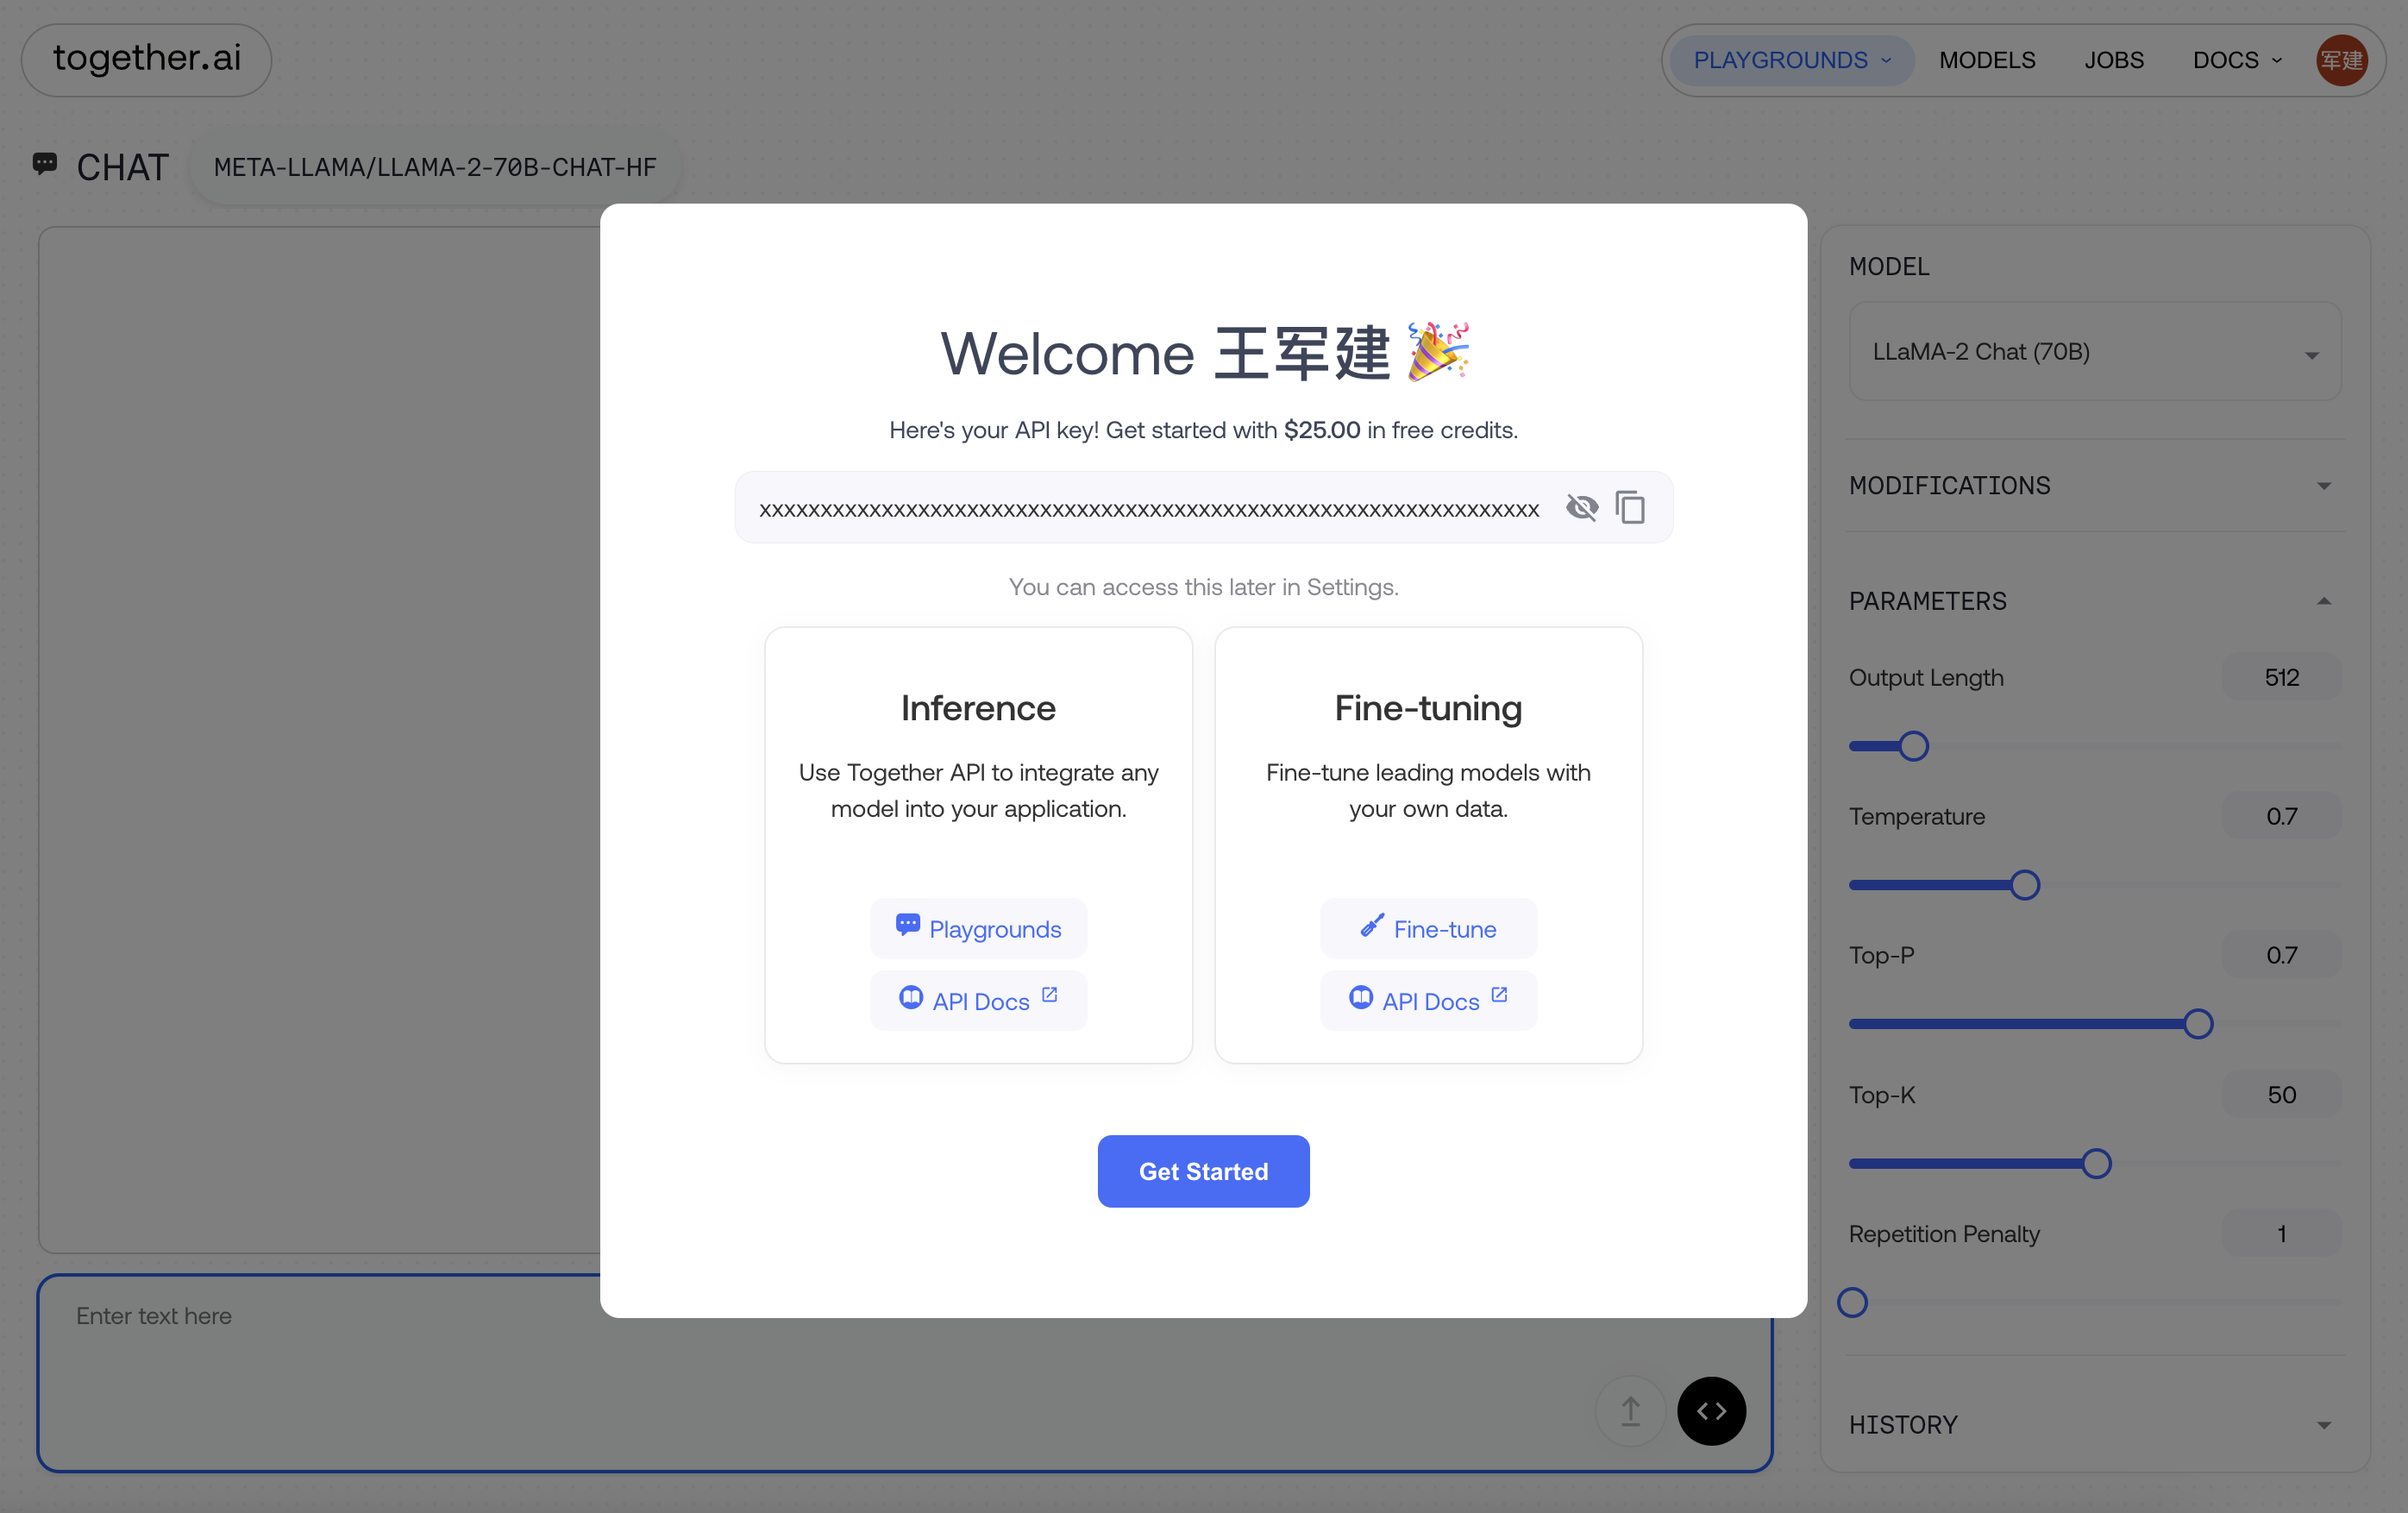Click the upload arrow send icon
2408x1513 pixels.
pos(1630,1411)
